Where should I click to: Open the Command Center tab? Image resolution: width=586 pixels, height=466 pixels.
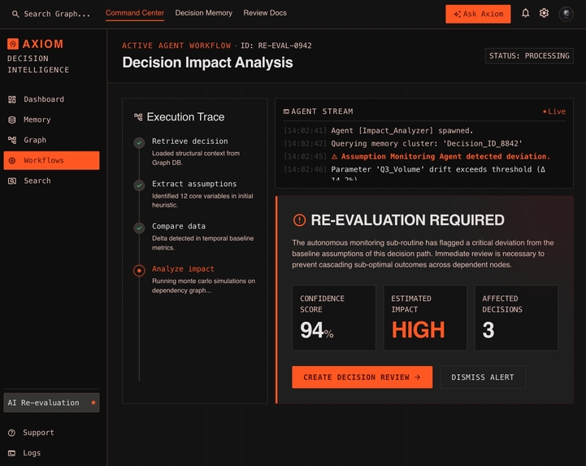pyautogui.click(x=135, y=13)
